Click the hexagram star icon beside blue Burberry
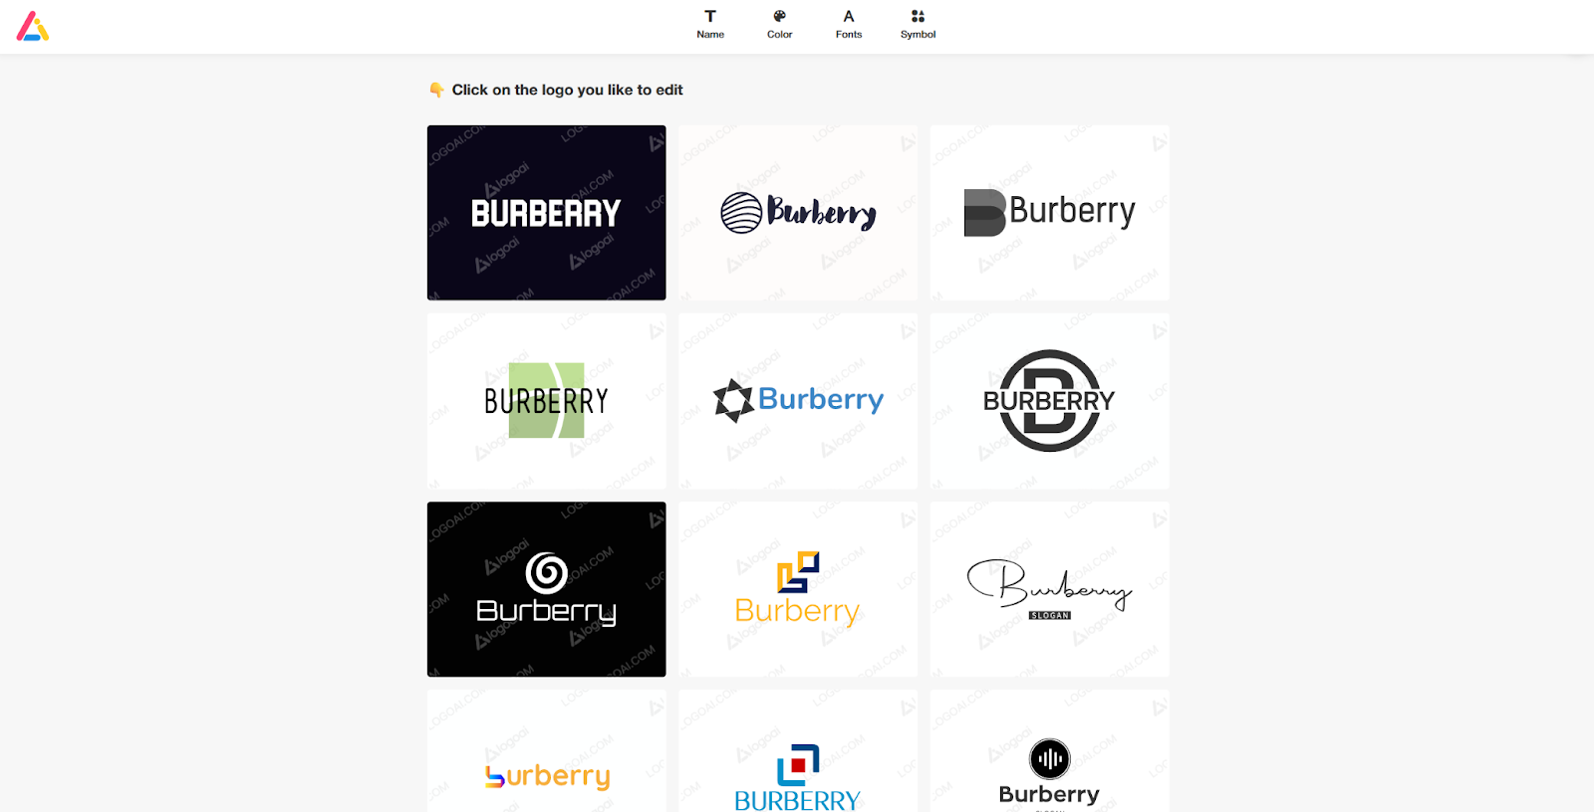 pyautogui.click(x=733, y=400)
